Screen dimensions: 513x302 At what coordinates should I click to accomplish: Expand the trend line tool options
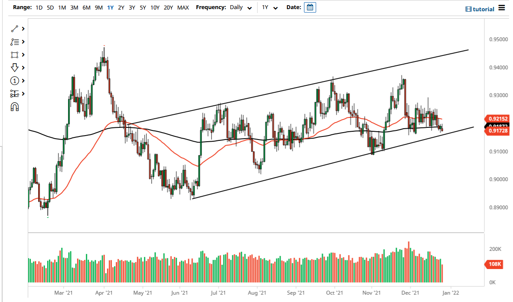pos(23,29)
